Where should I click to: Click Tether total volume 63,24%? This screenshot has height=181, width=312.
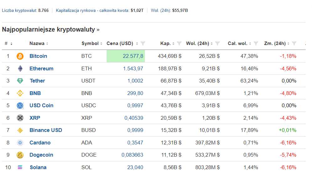tap(249, 81)
